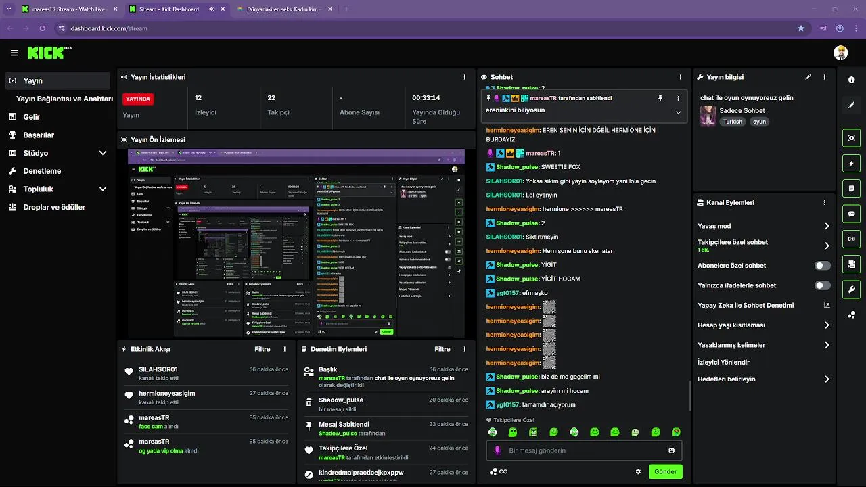Screen dimensions: 866x487
Task: Open the profile avatar at top right
Action: 840,53
